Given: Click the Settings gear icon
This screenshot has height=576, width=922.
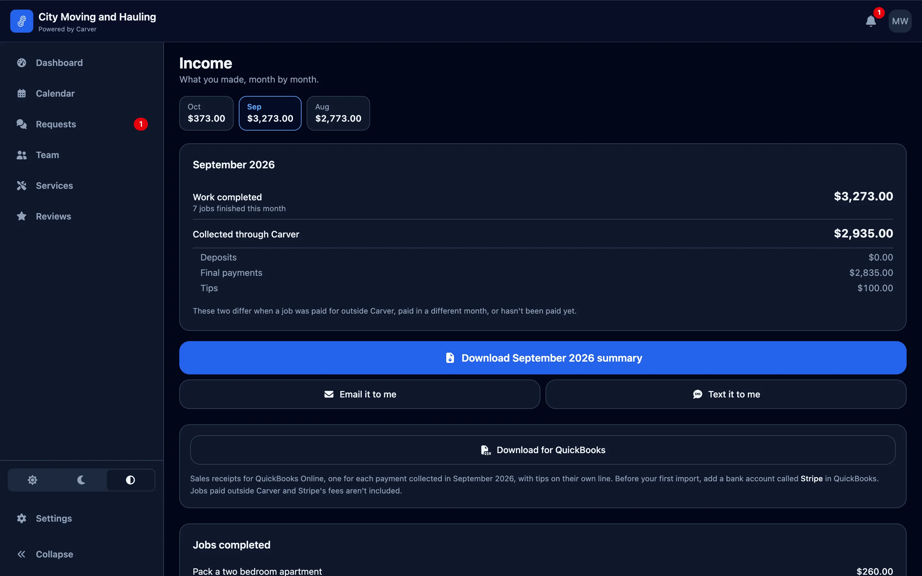Looking at the screenshot, I should [22, 518].
